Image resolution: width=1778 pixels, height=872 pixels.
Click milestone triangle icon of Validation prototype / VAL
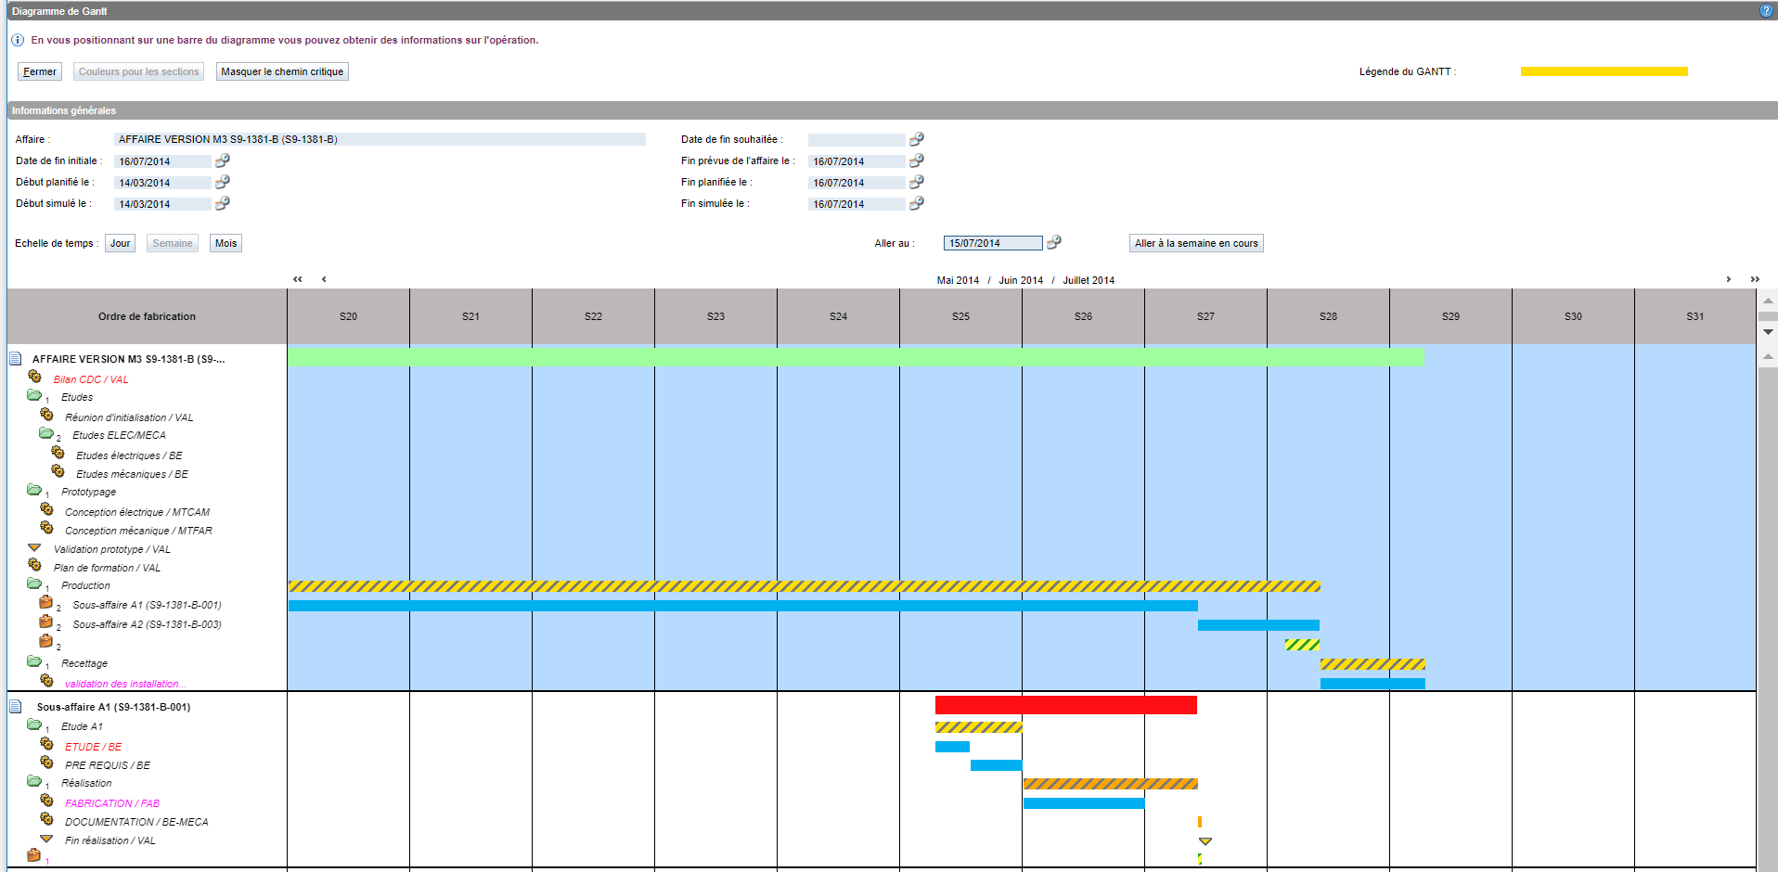pyautogui.click(x=34, y=547)
